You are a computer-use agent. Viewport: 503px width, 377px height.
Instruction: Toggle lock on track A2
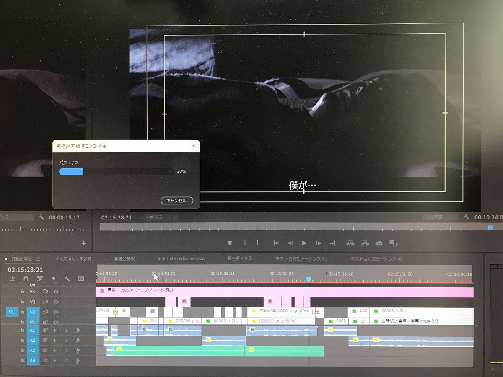tap(23, 340)
